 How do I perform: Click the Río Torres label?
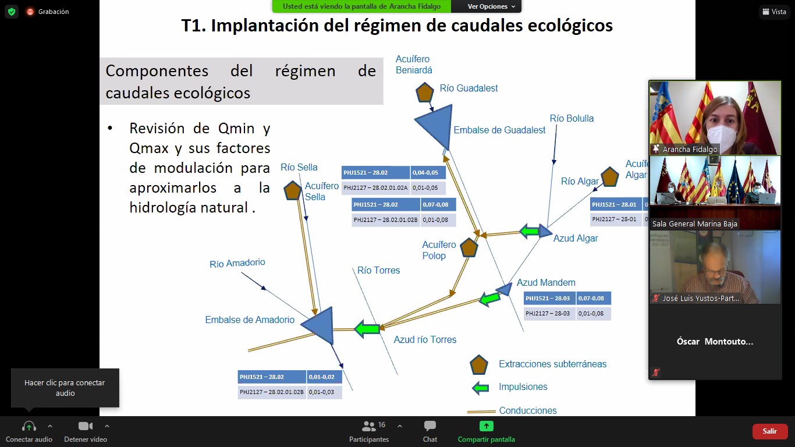379,271
